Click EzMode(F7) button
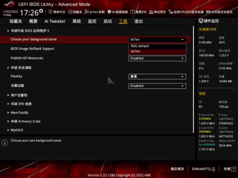 [x=203, y=169]
